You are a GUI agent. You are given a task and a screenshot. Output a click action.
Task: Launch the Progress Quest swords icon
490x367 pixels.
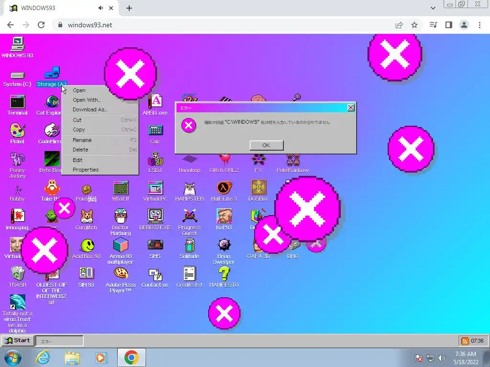(189, 216)
